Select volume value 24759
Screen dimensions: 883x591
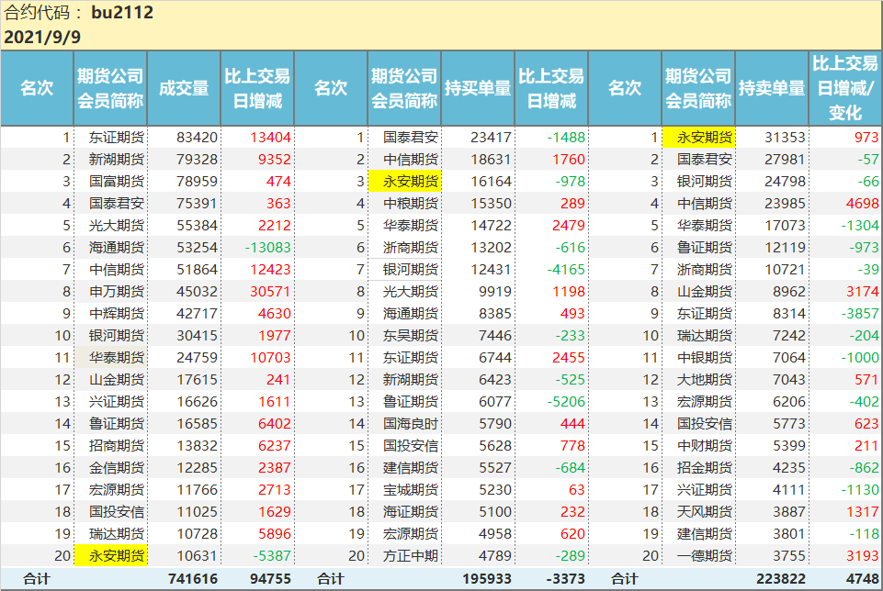point(198,358)
